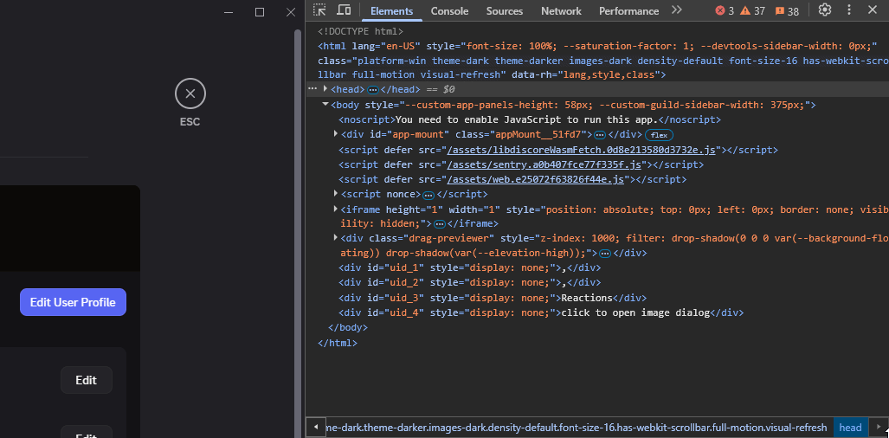
Task: Click the first Edit button below profile
Action: coord(87,380)
